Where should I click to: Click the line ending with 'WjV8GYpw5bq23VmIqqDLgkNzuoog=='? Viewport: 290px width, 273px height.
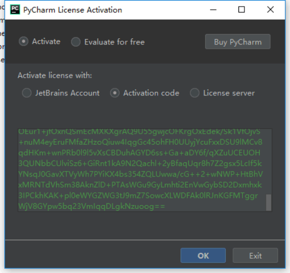click(x=92, y=206)
